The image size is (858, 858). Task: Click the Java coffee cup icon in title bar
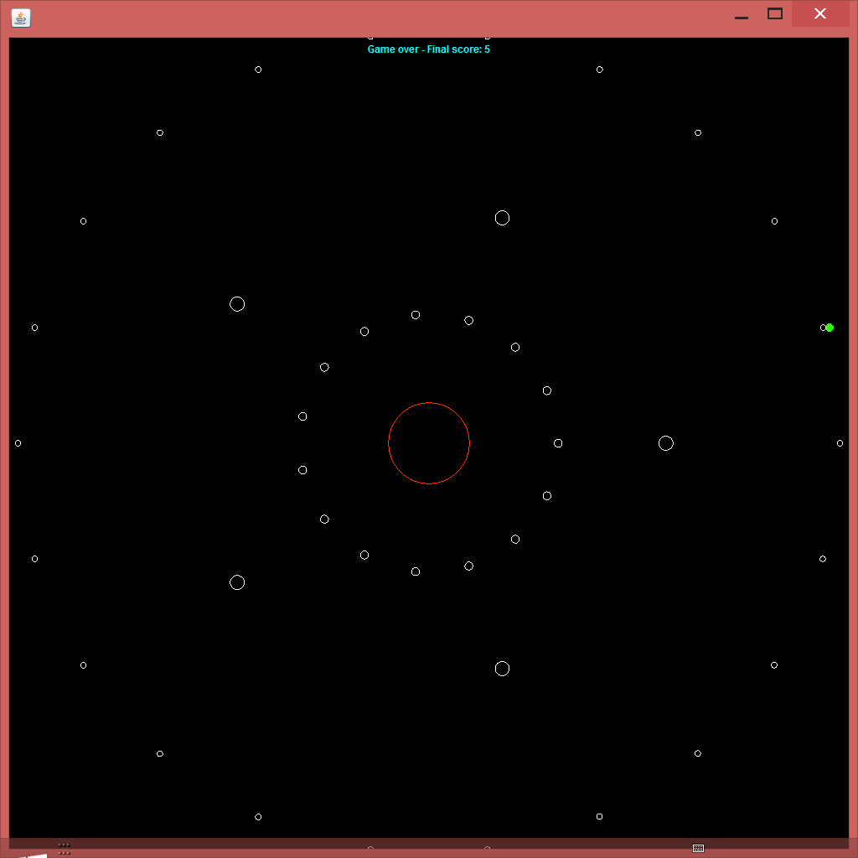pyautogui.click(x=21, y=18)
